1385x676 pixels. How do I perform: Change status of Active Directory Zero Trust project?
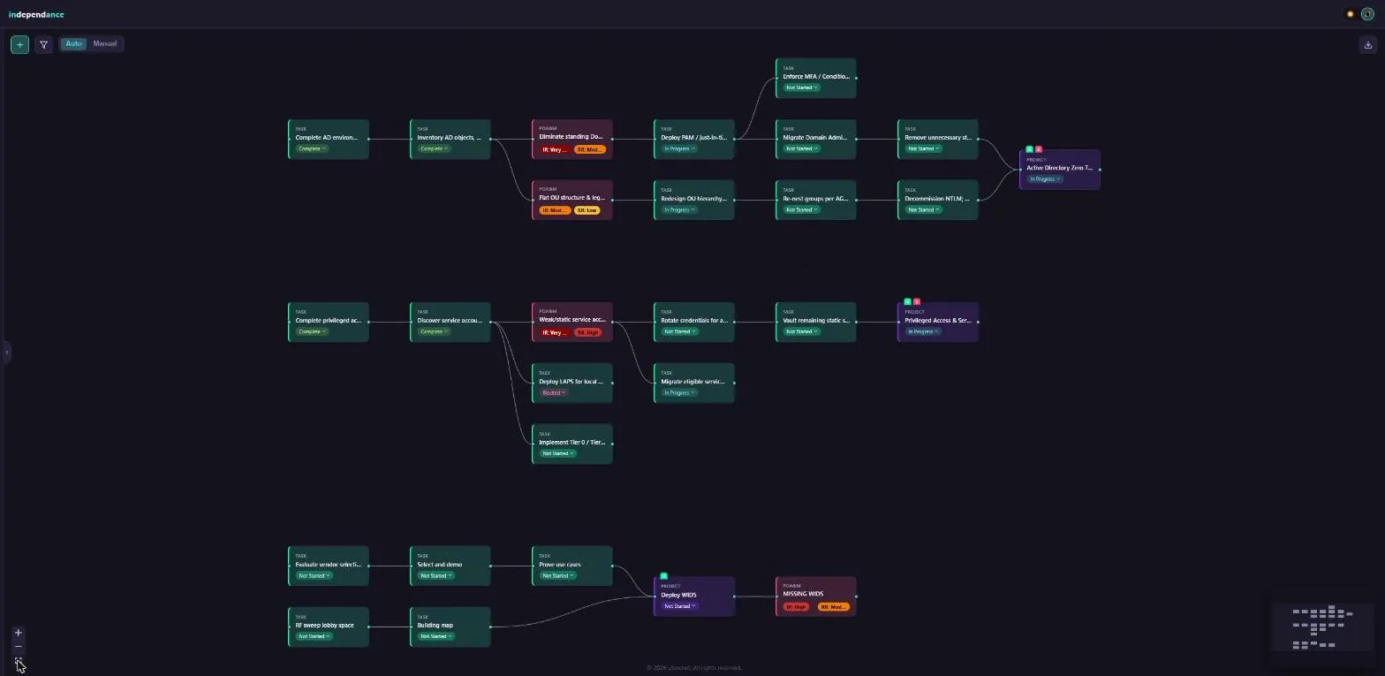pos(1045,179)
